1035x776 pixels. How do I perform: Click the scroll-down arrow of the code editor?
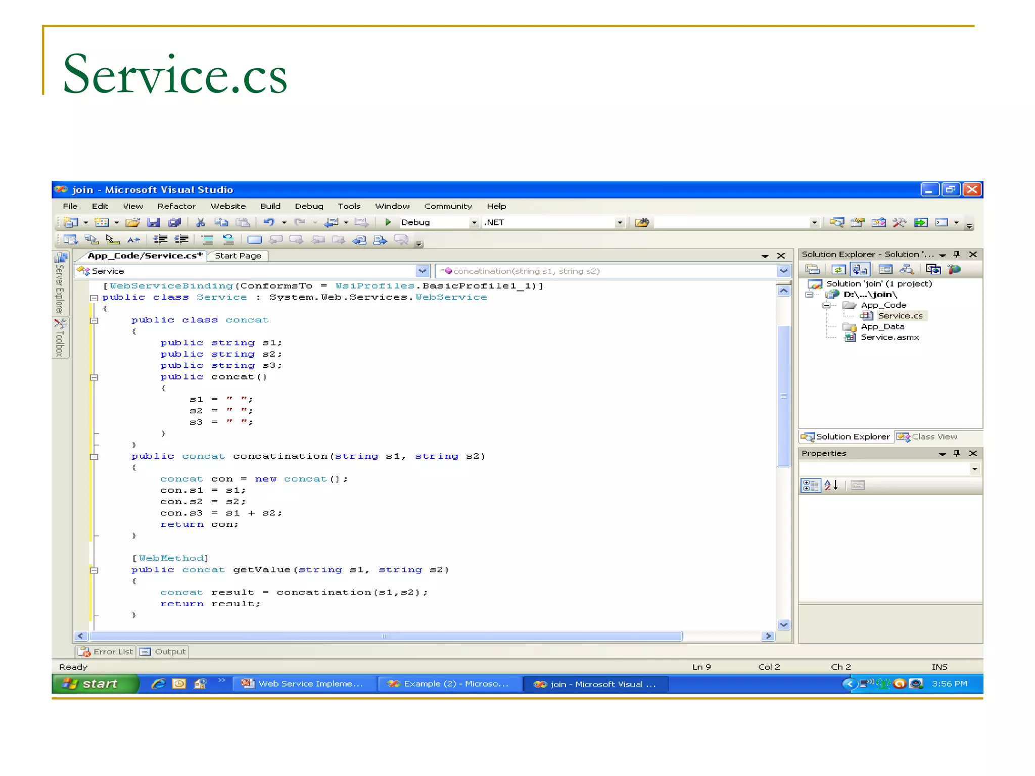coord(783,624)
